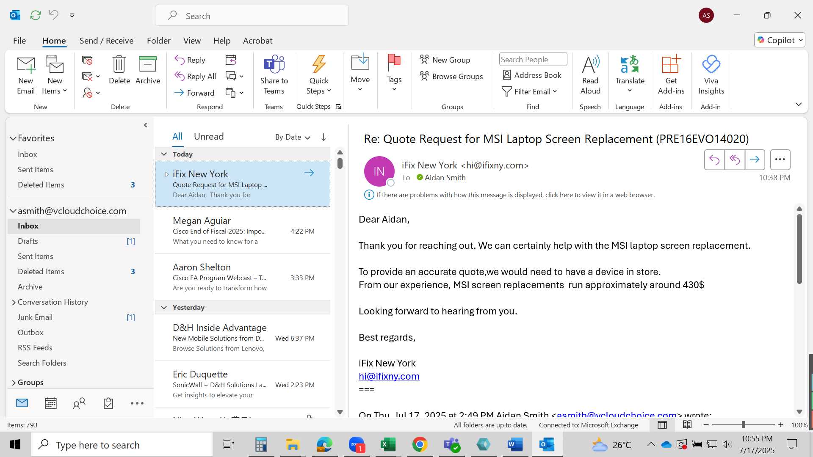Click the Undo icon in title bar

pos(54,15)
